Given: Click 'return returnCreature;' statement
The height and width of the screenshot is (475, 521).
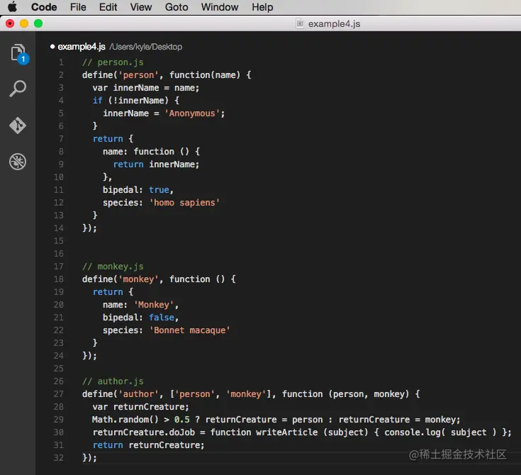Looking at the screenshot, I should [x=149, y=445].
